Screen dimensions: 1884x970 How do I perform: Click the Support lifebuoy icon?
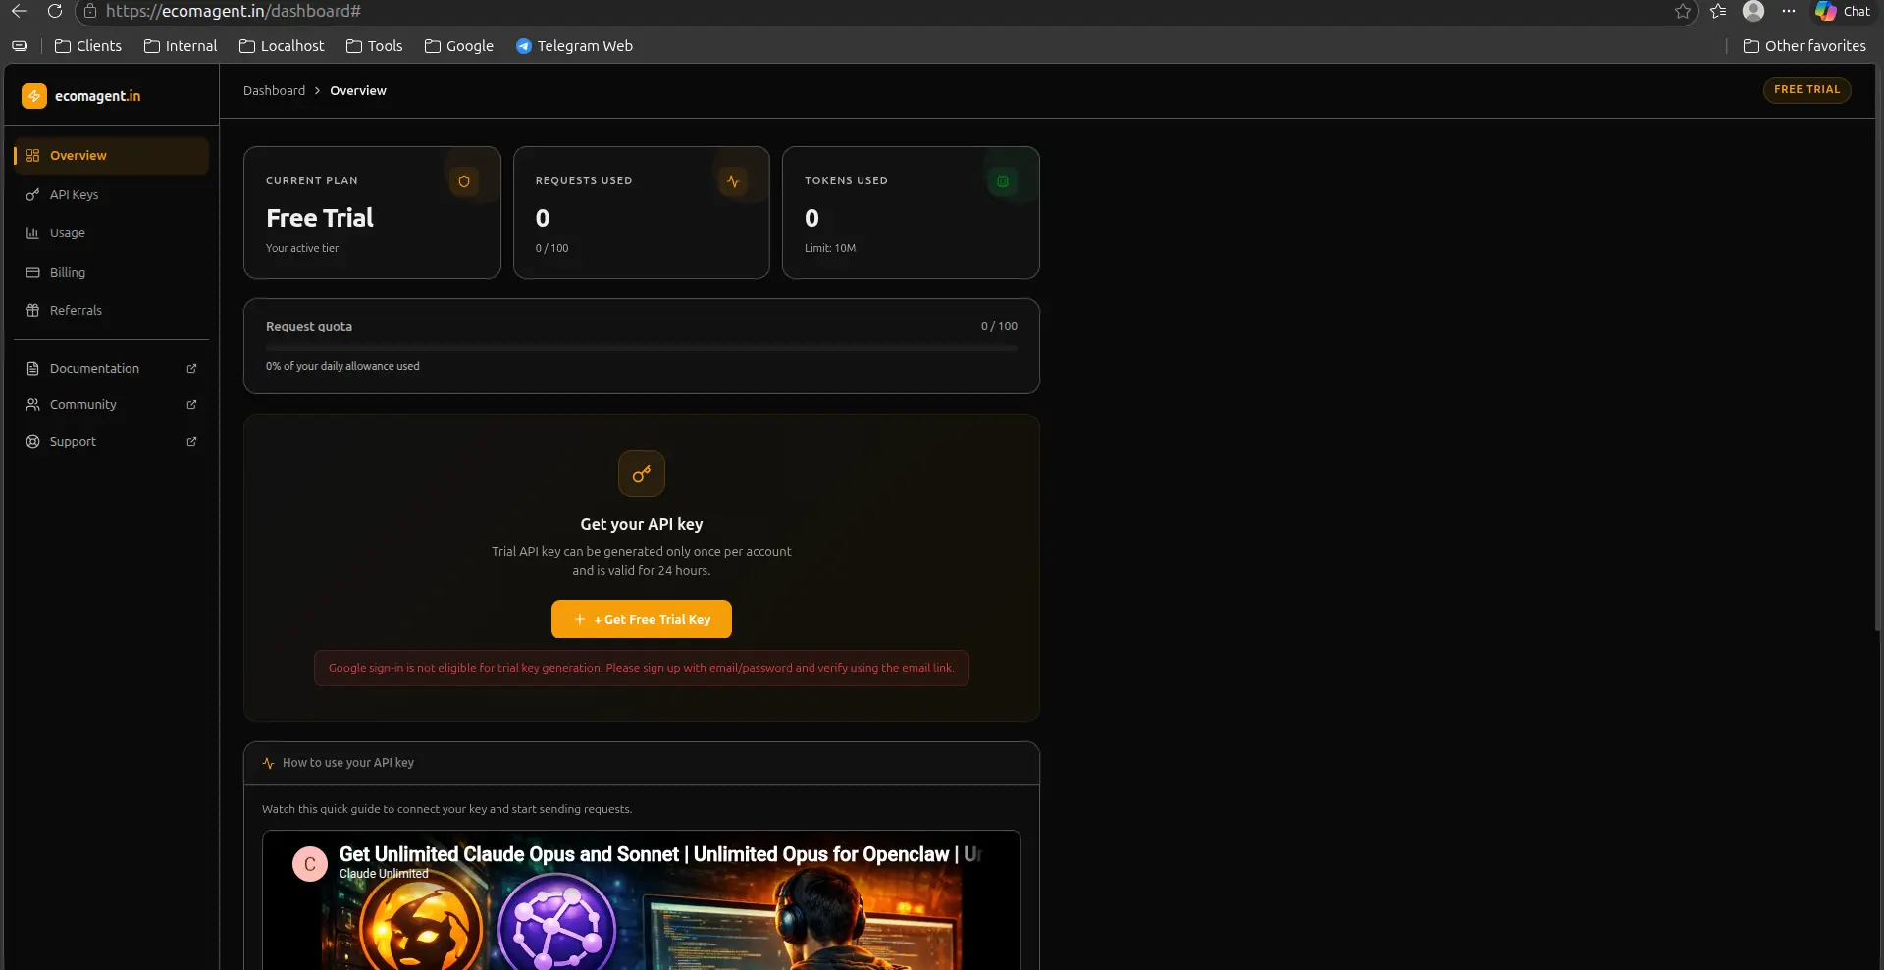tap(32, 441)
